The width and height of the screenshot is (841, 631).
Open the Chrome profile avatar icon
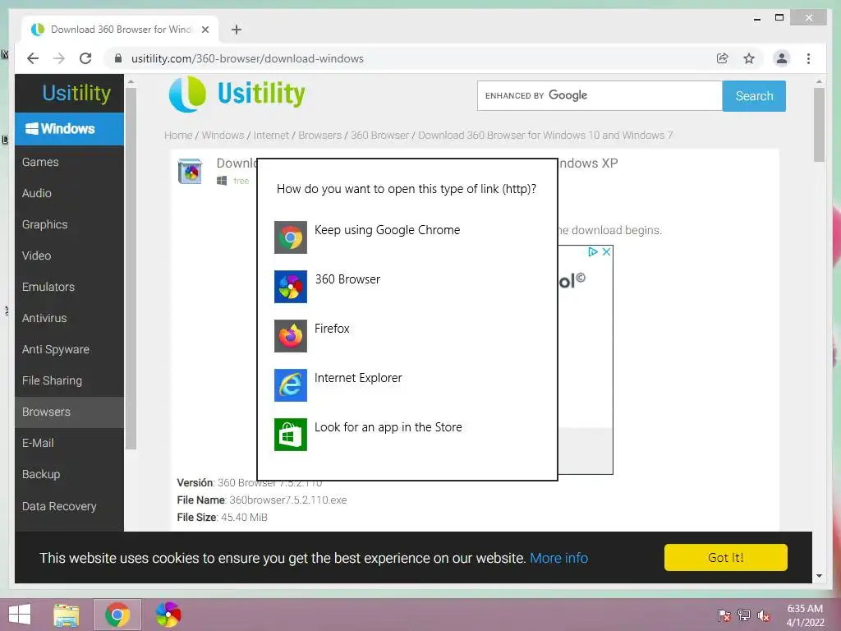782,58
